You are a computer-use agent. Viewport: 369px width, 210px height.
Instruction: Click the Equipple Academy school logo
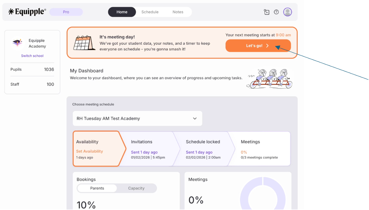point(18,43)
